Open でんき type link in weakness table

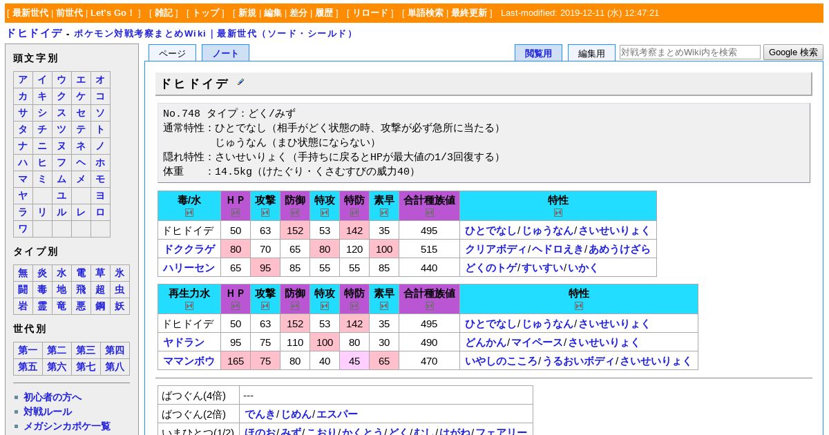(260, 414)
